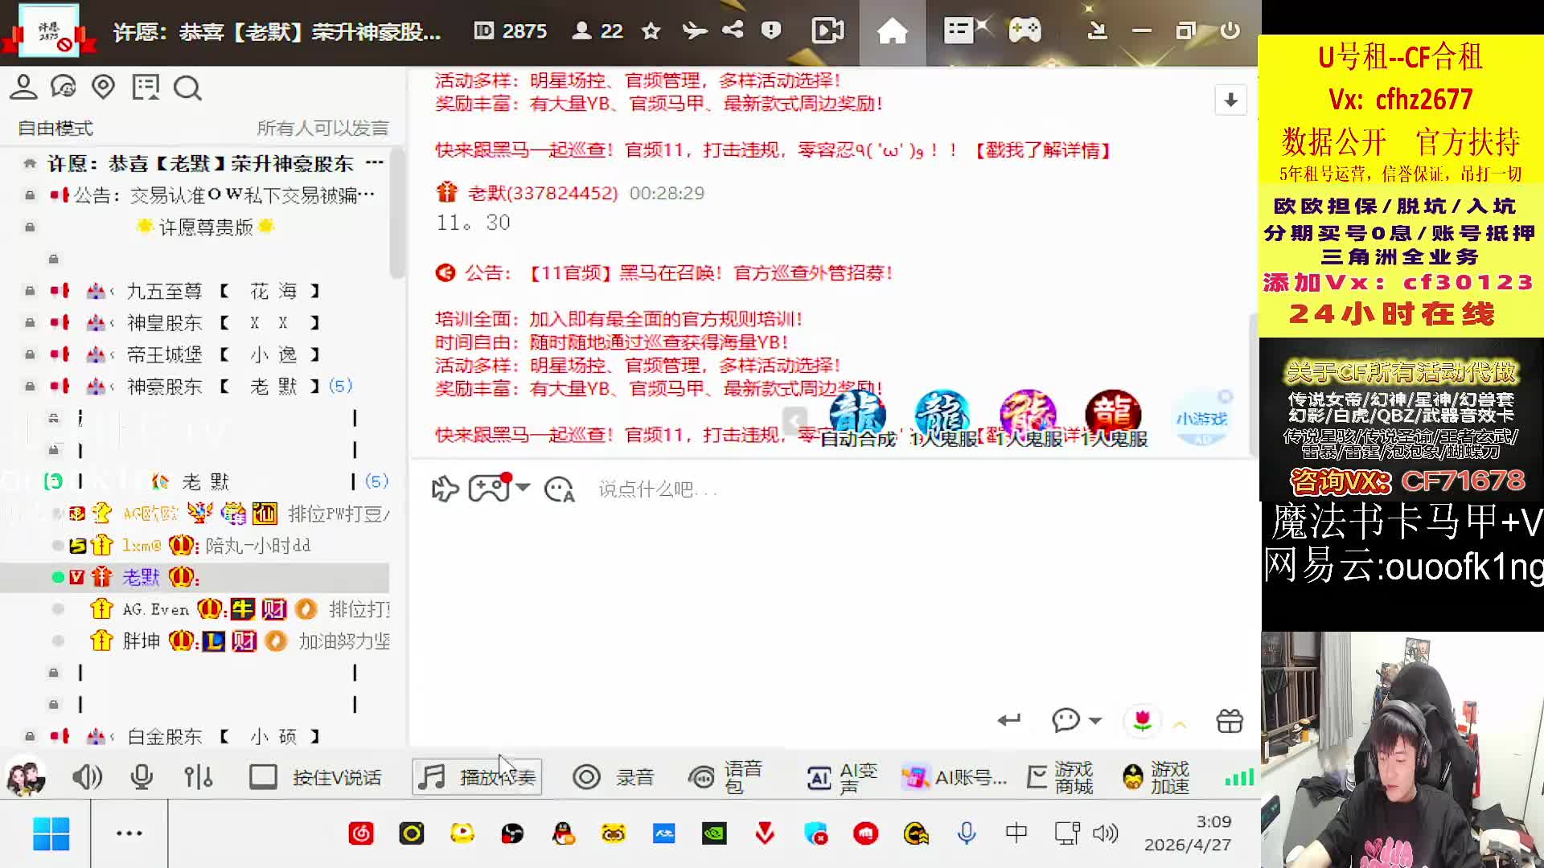Click the 播放伴奏 button
This screenshot has width=1544, height=868.
(x=477, y=777)
